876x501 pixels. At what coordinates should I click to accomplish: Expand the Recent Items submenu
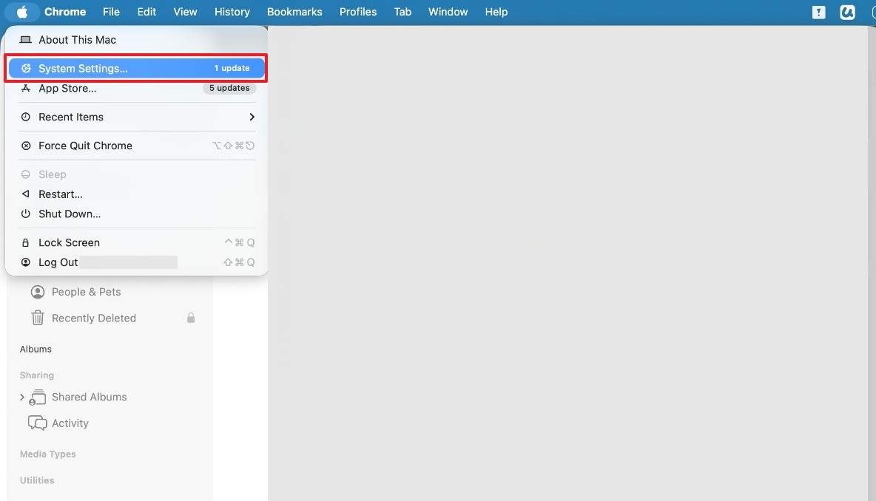coord(136,117)
